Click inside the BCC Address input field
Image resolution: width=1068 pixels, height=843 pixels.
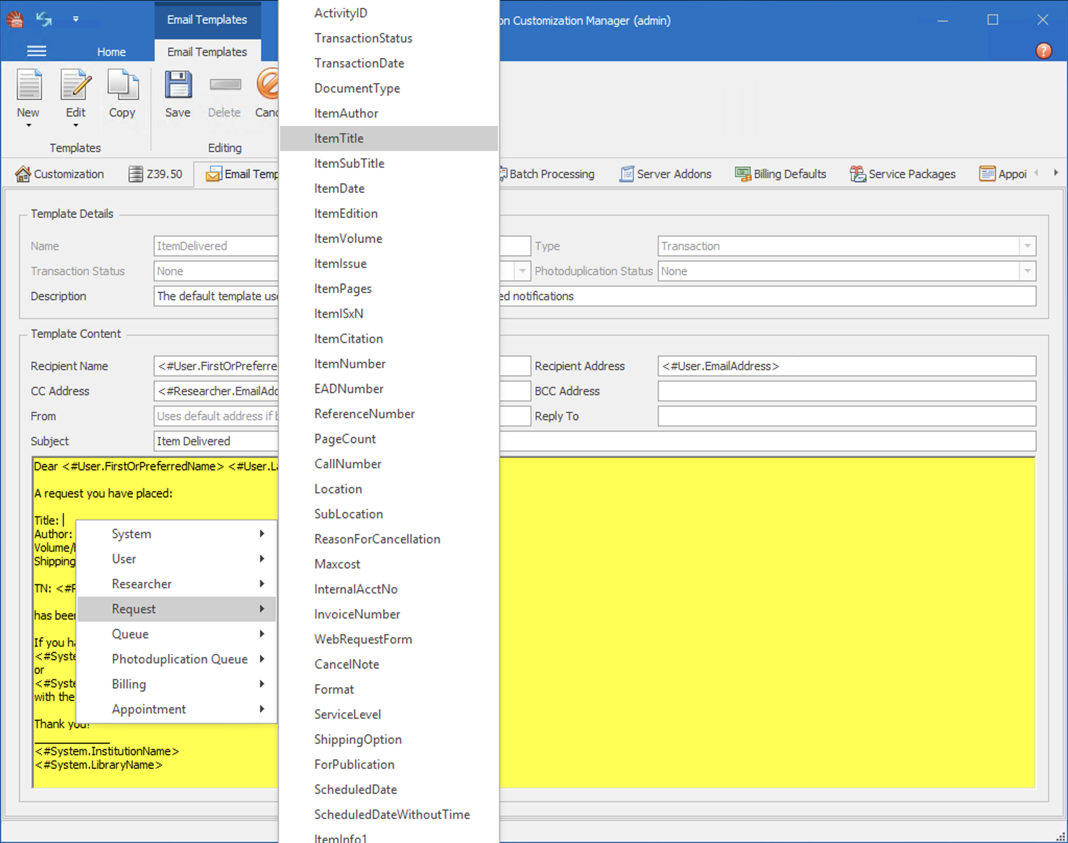click(x=846, y=390)
